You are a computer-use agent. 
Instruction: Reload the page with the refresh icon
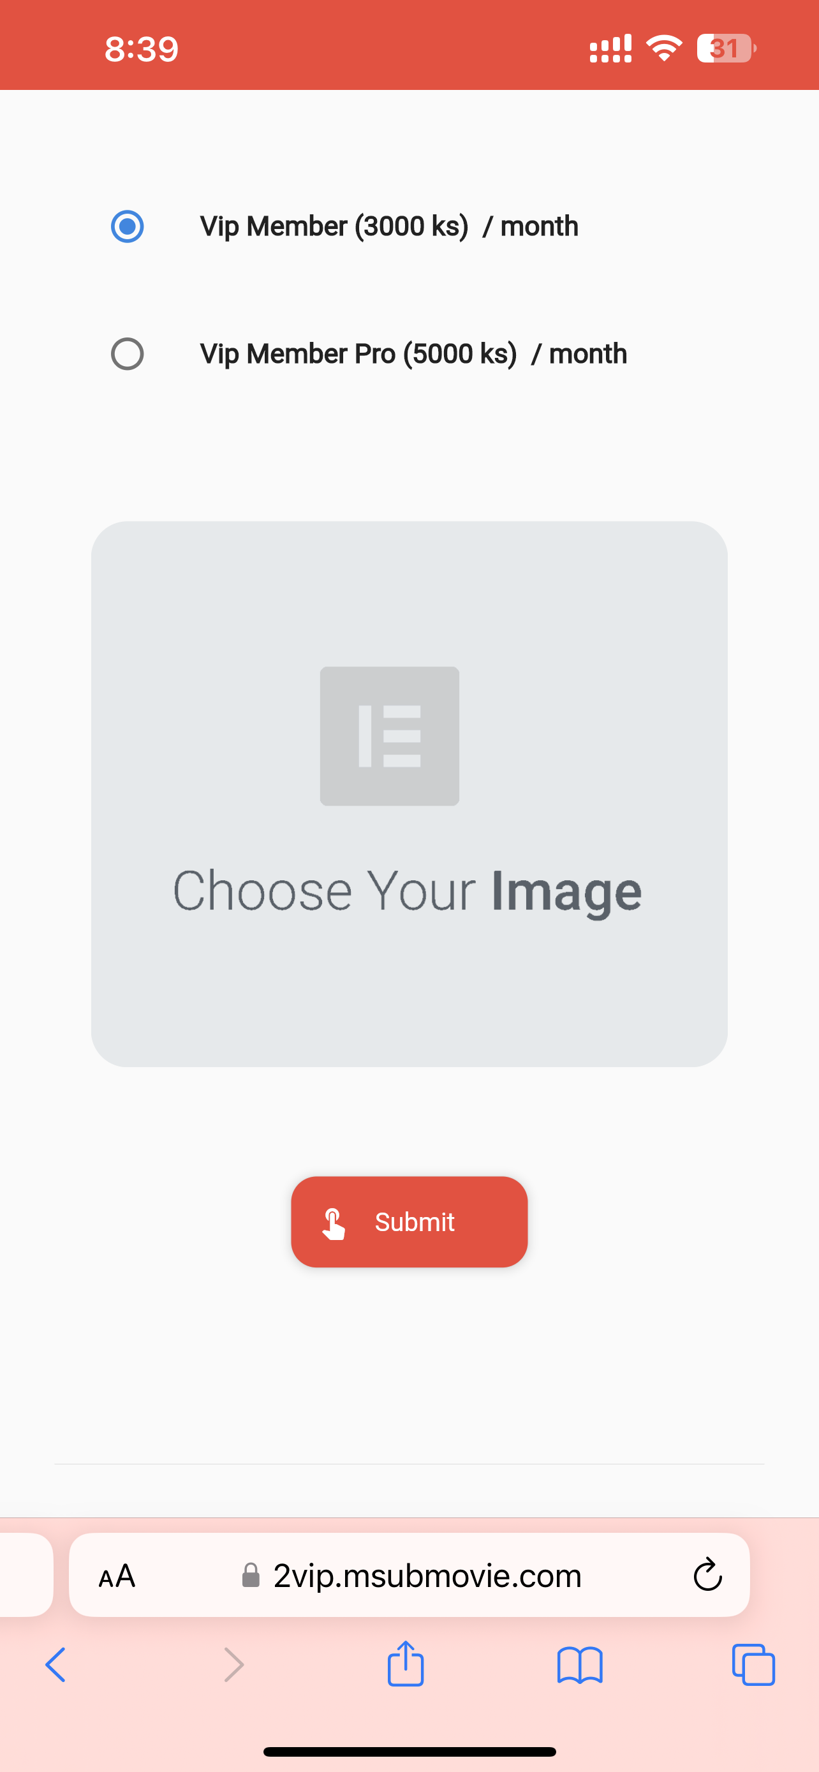(707, 1574)
